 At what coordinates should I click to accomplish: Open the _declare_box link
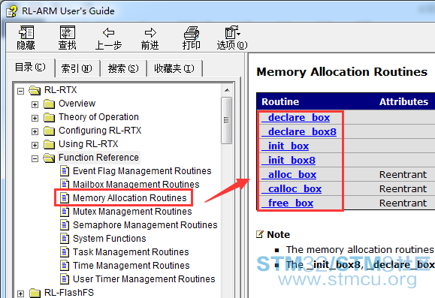[x=296, y=118]
